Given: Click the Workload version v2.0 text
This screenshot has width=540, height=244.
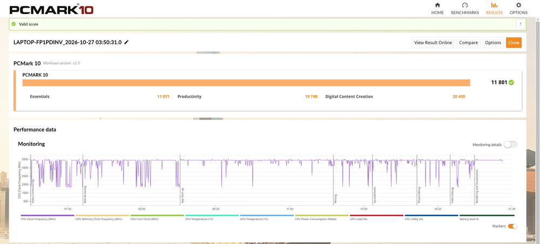Looking at the screenshot, I should [62, 63].
